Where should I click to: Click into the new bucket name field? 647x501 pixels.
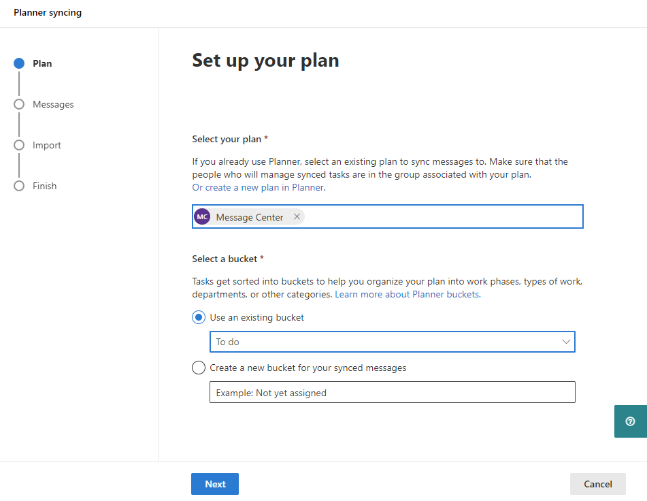coord(392,393)
